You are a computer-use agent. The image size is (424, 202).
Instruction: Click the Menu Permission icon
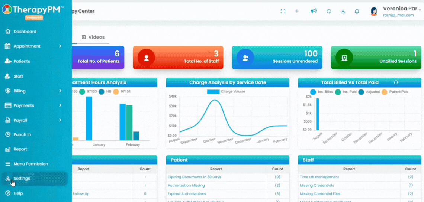[x=8, y=164]
